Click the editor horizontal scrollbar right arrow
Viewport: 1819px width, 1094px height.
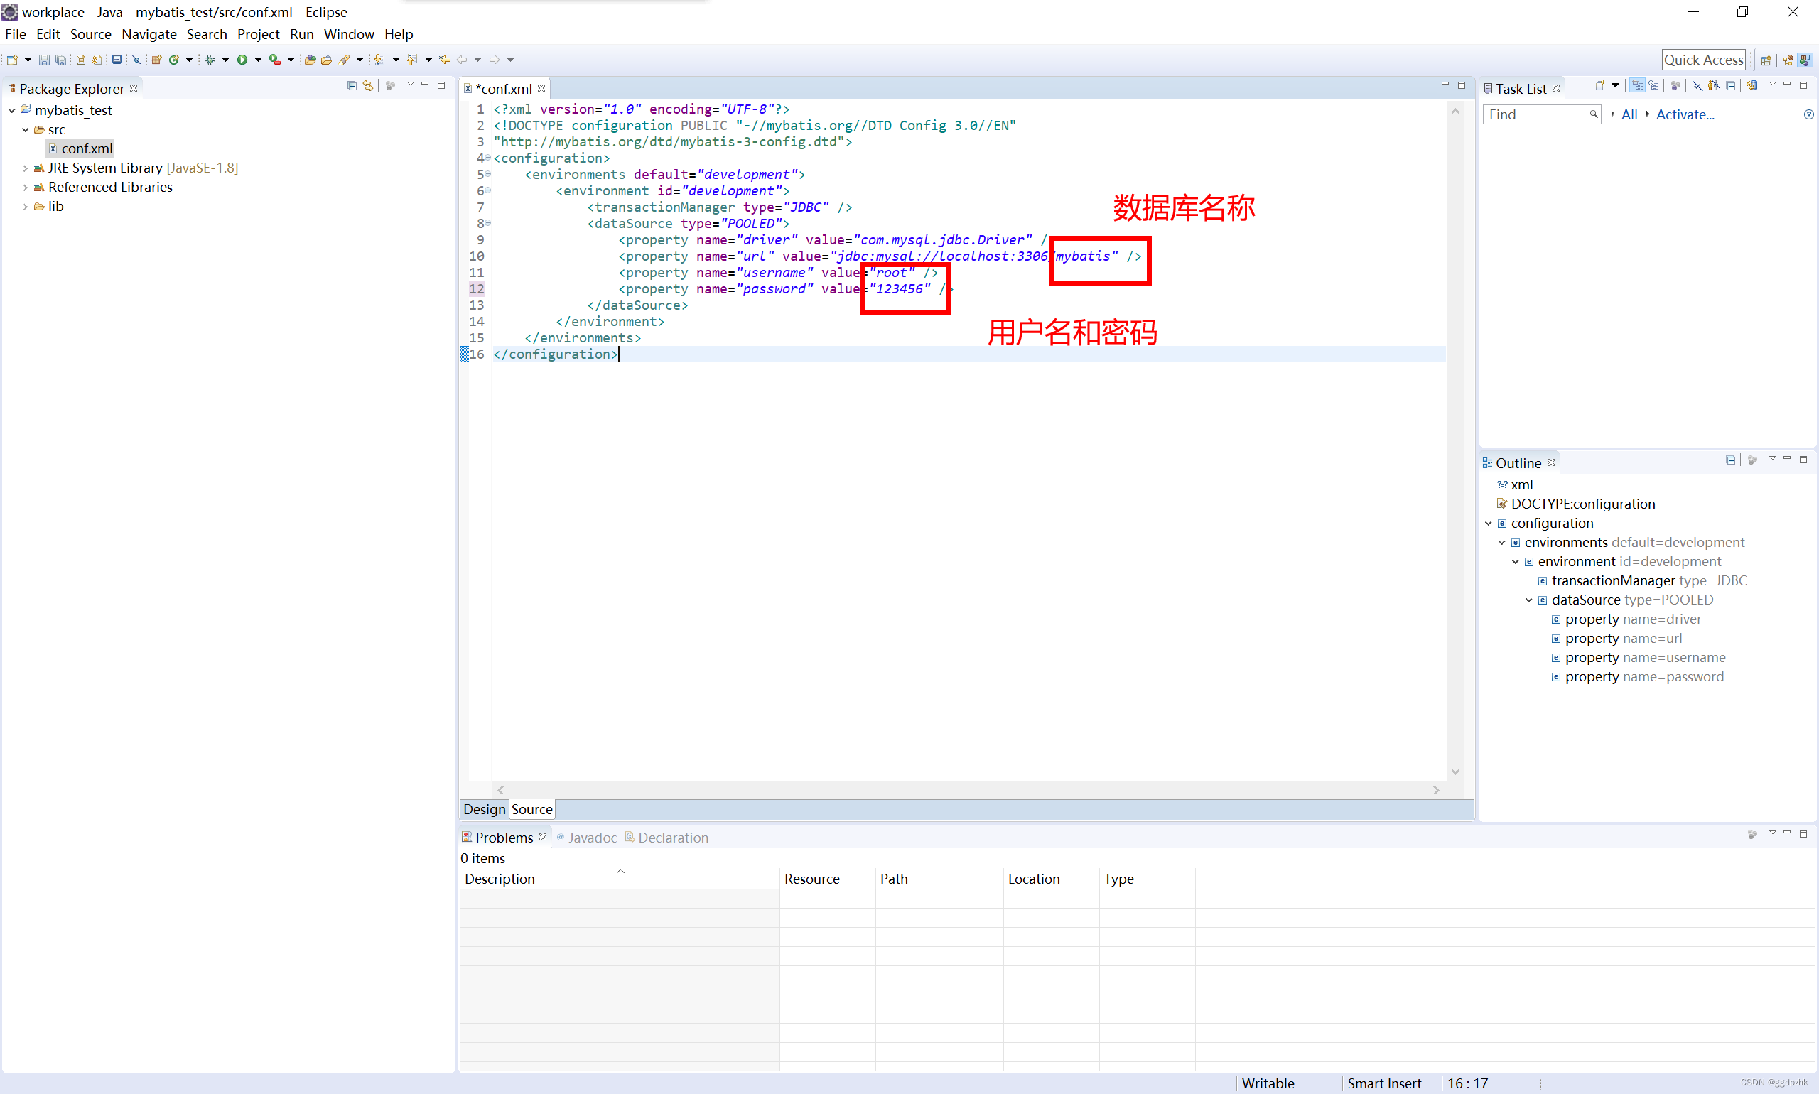coord(1435,789)
